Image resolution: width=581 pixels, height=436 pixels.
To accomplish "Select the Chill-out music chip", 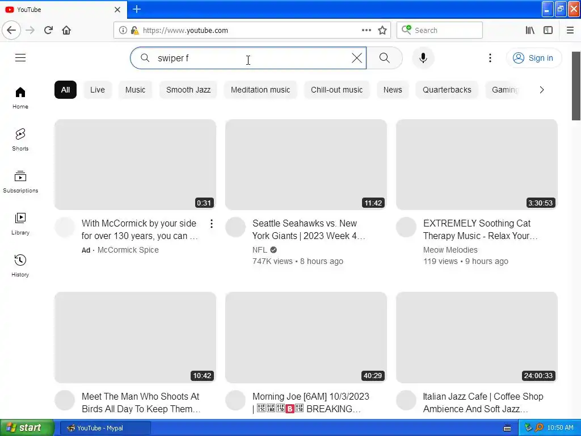I will coord(337,90).
